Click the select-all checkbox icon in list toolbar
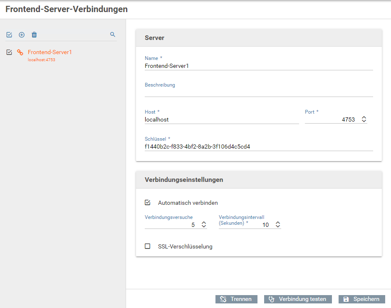The image size is (391, 308). (x=9, y=35)
